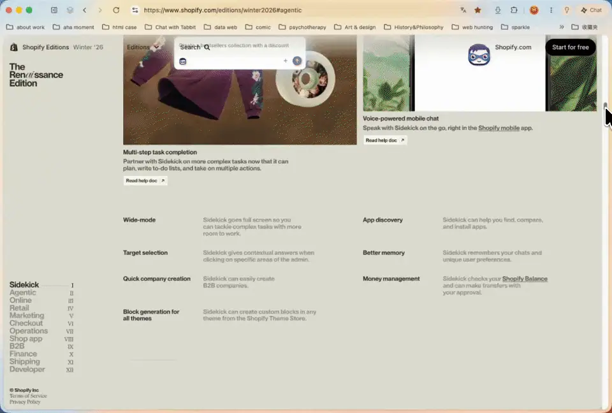This screenshot has width=612, height=413.
Task: Open the Art & design bookmark folder
Action: point(355,27)
